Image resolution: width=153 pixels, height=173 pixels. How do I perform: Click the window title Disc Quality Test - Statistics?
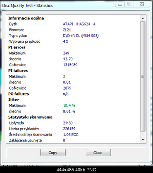(x=27, y=5)
